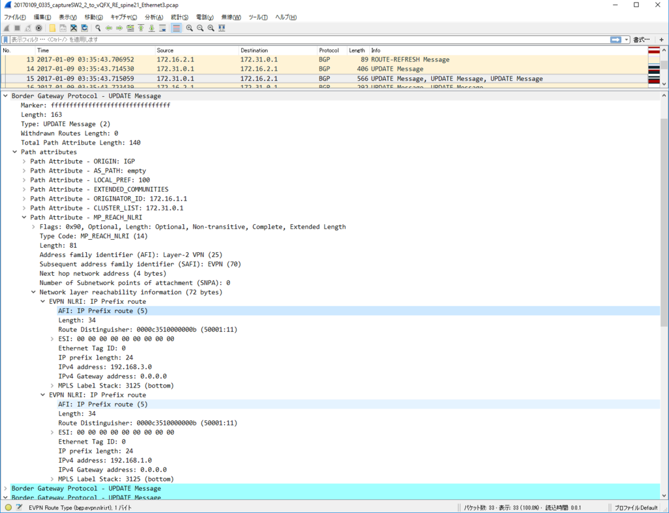Apply the display filter arrow button
This screenshot has width=669, height=513.
(x=615, y=40)
